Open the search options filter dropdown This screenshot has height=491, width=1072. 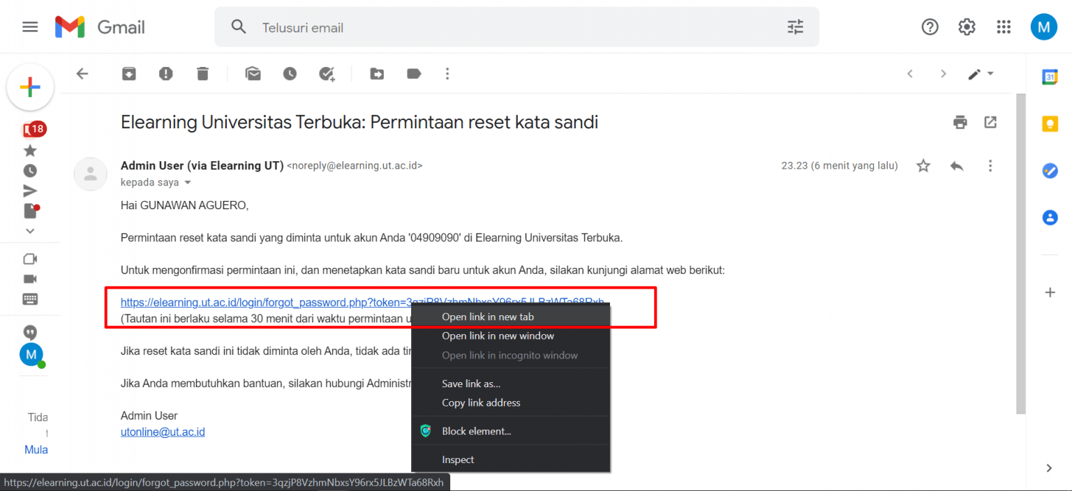pyautogui.click(x=795, y=27)
